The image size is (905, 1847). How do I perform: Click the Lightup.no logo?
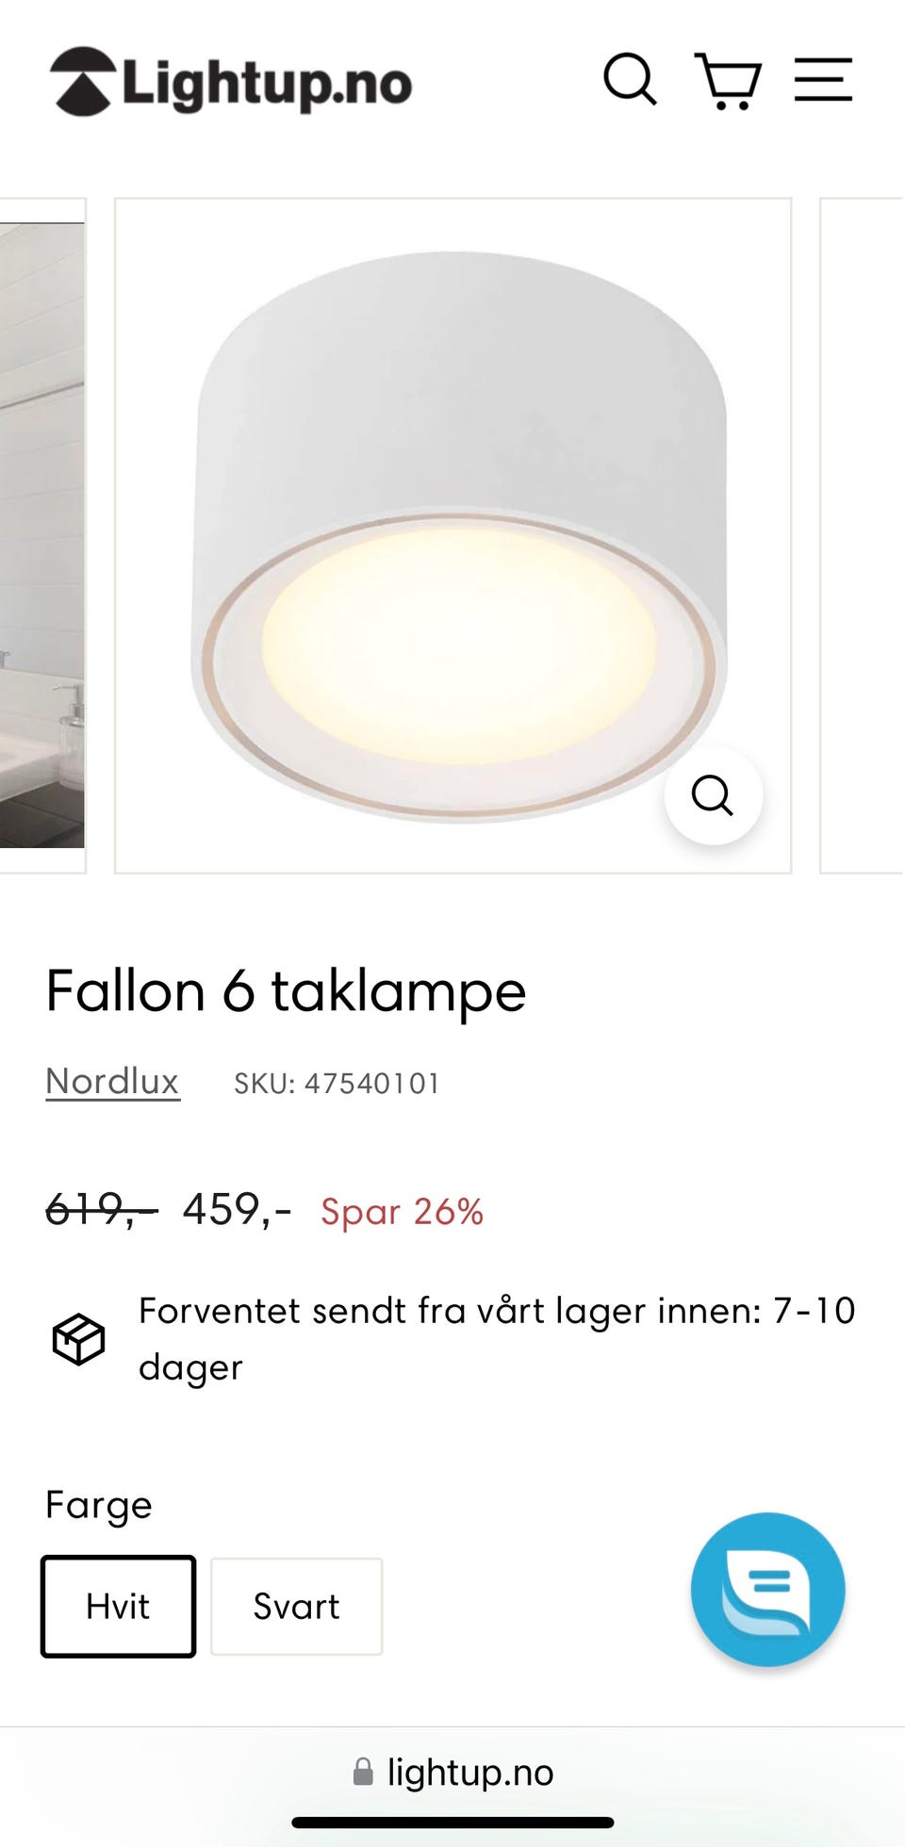click(231, 83)
